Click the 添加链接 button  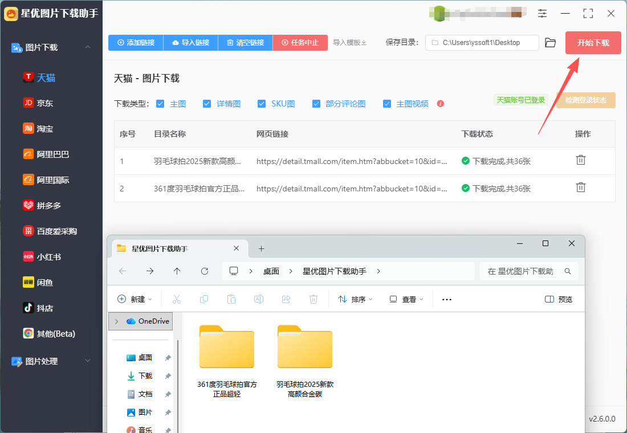[136, 43]
